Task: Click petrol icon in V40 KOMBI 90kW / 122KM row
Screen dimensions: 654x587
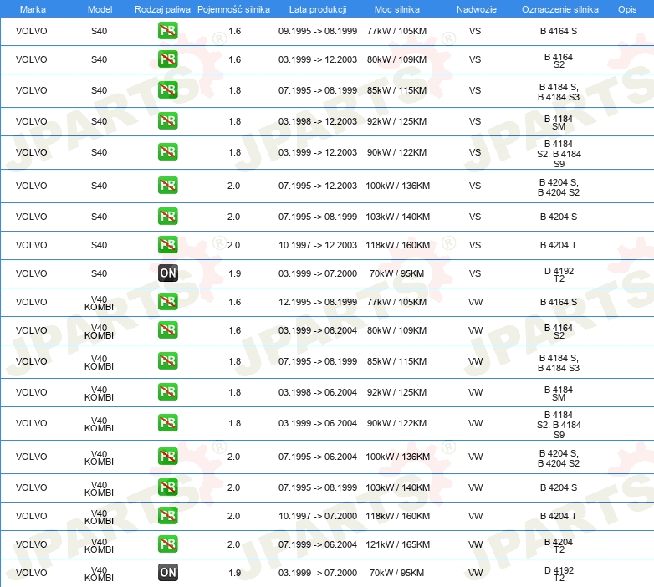Action: [x=167, y=423]
